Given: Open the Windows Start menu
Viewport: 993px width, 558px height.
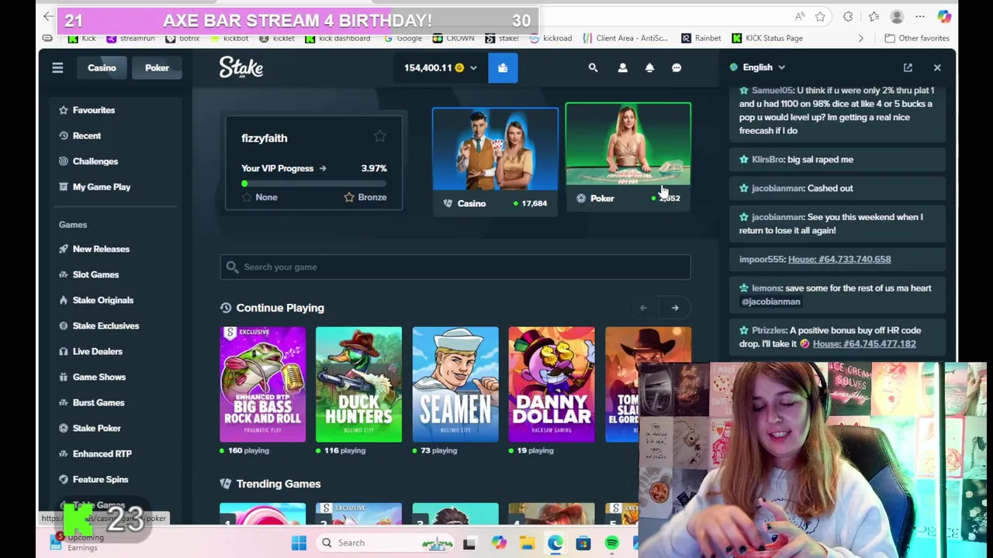Looking at the screenshot, I should point(299,542).
